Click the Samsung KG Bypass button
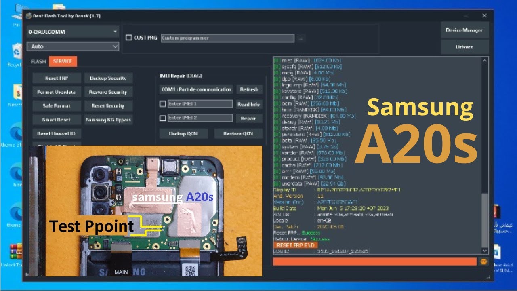The height and width of the screenshot is (291, 517). click(108, 120)
